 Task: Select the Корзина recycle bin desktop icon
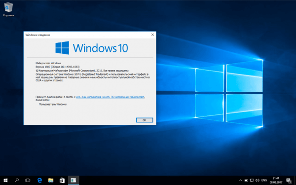pyautogui.click(x=8, y=9)
